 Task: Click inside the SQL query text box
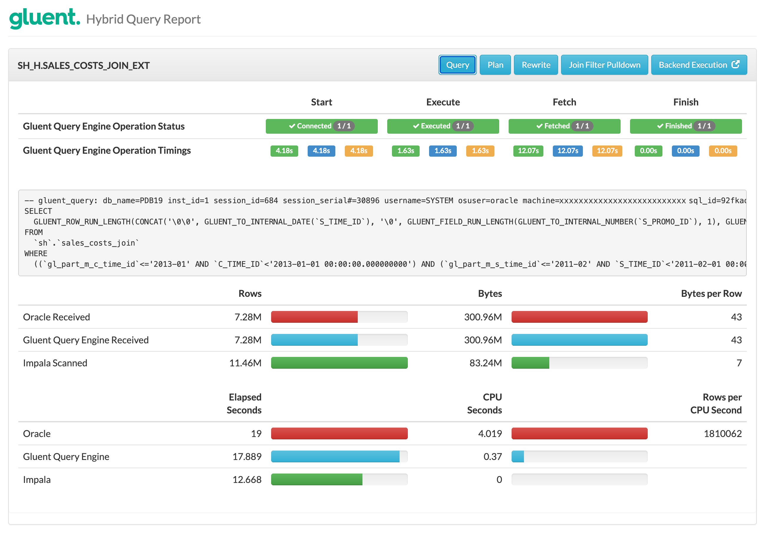382,233
